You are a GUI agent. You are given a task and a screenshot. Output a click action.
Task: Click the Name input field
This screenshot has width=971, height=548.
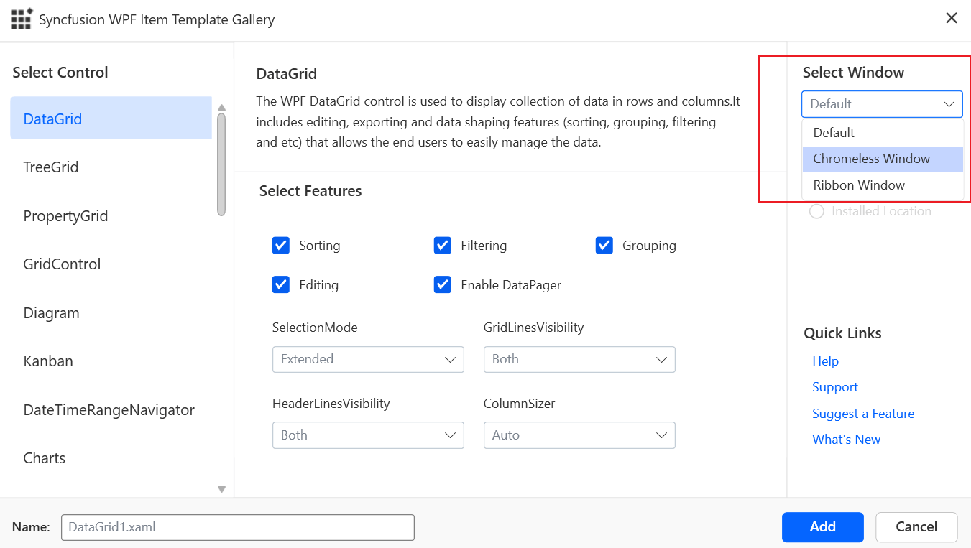[238, 527]
